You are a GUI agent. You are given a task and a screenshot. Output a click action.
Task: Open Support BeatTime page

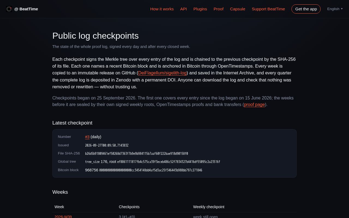[x=268, y=9]
